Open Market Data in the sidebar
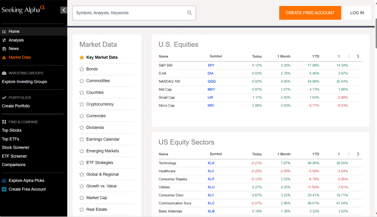 (20, 57)
